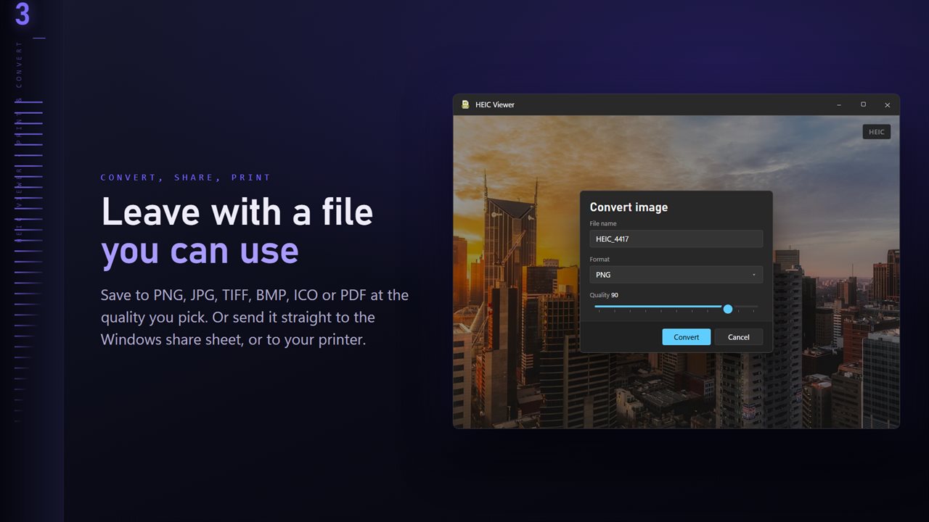Click the 'you can use' heading line
Screen dimensions: 929x522
[200, 251]
